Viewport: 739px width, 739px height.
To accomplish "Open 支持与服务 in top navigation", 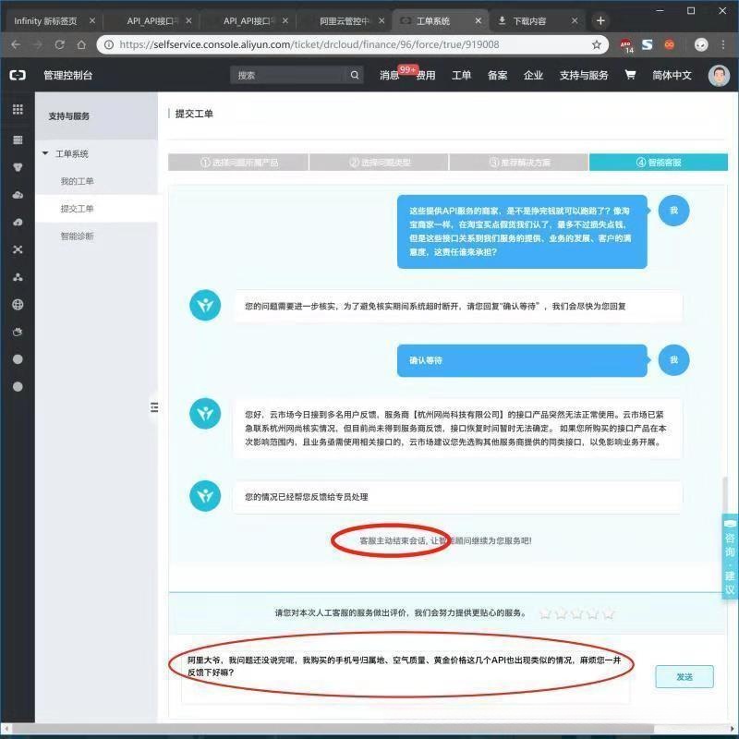I will click(584, 76).
